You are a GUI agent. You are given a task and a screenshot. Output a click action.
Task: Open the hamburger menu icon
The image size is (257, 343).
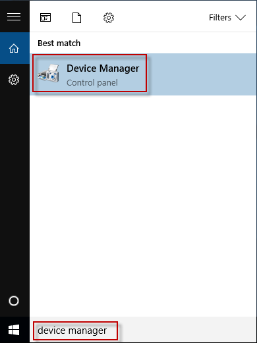click(x=14, y=17)
